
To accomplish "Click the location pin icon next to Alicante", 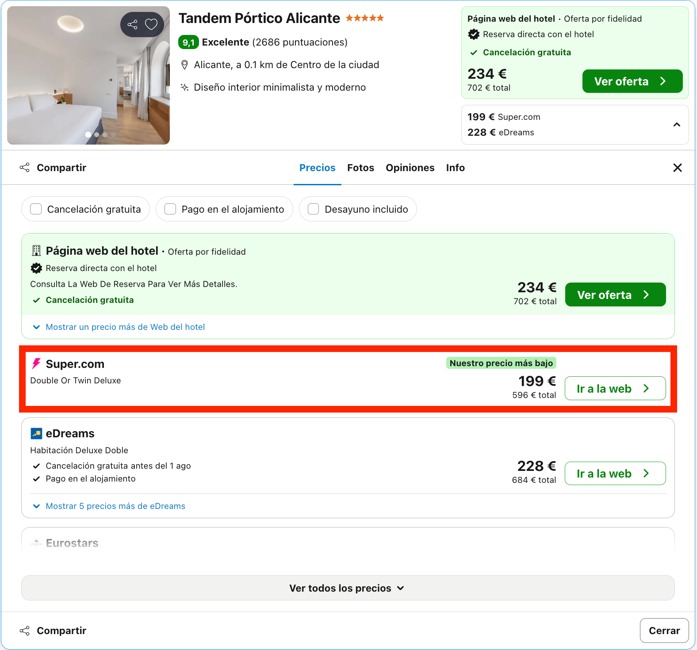I will (x=185, y=65).
